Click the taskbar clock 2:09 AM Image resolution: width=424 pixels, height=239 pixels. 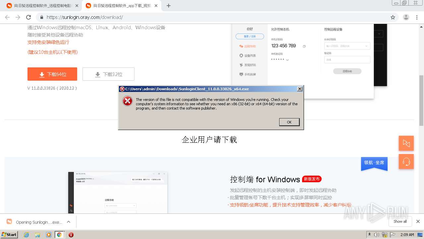click(x=407, y=235)
